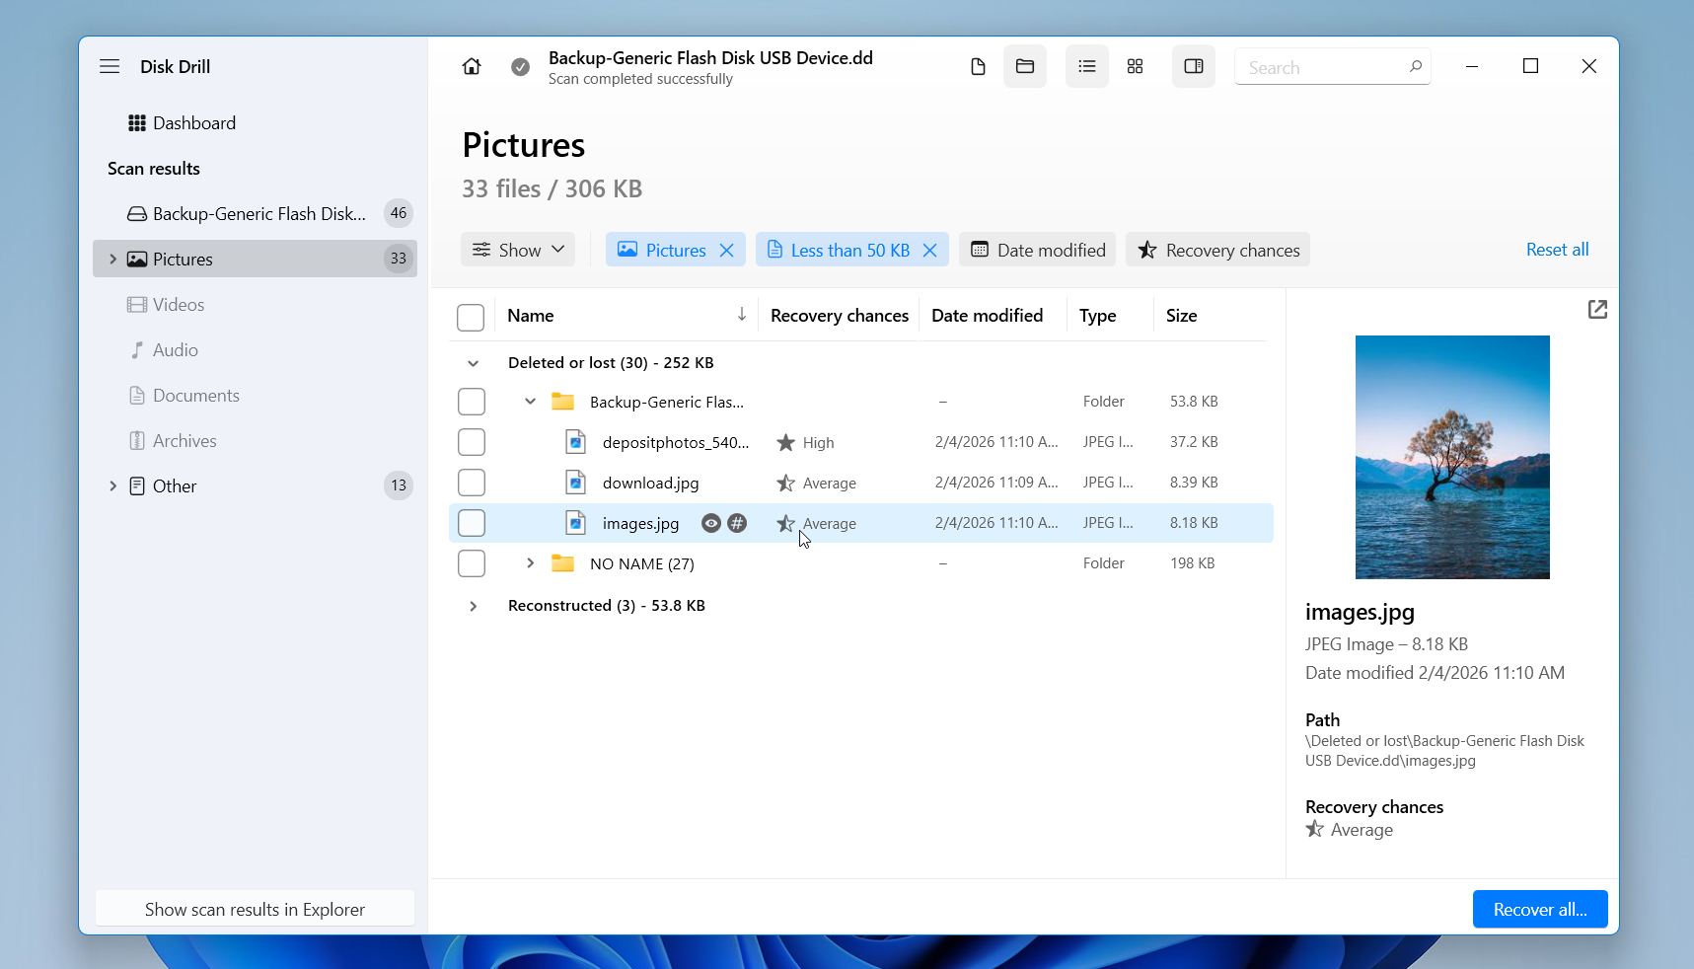Viewport: 1694px width, 969px height.
Task: Switch to folder view icon
Action: (1025, 66)
